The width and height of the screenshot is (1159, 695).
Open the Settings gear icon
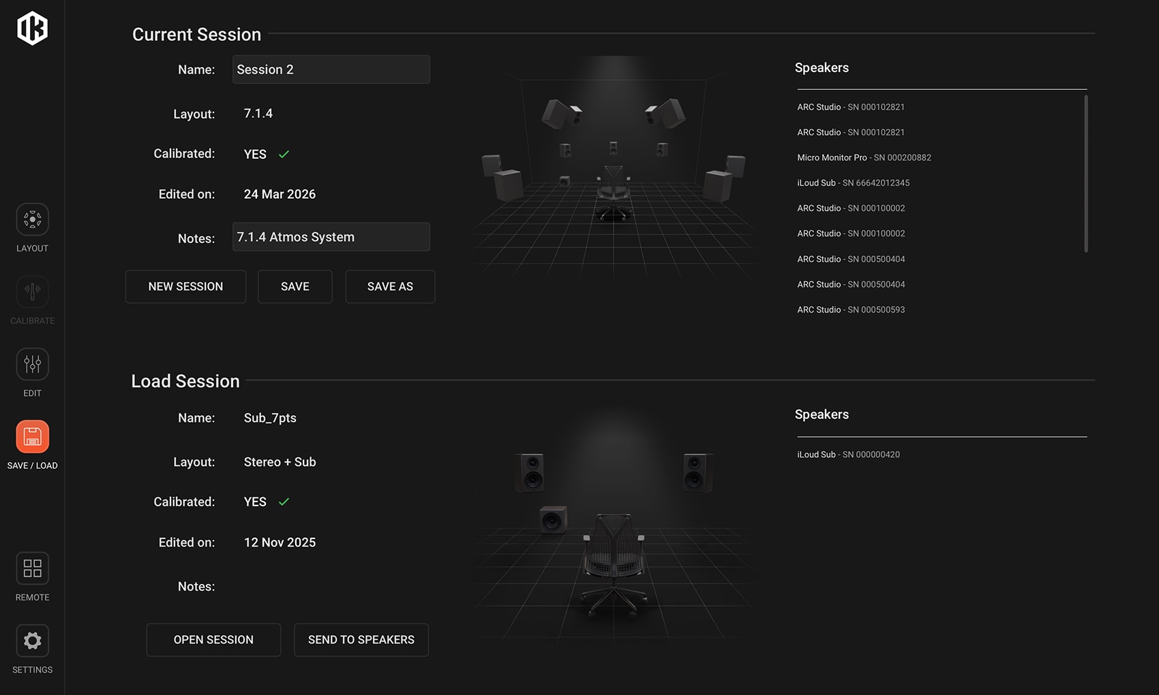(x=32, y=641)
